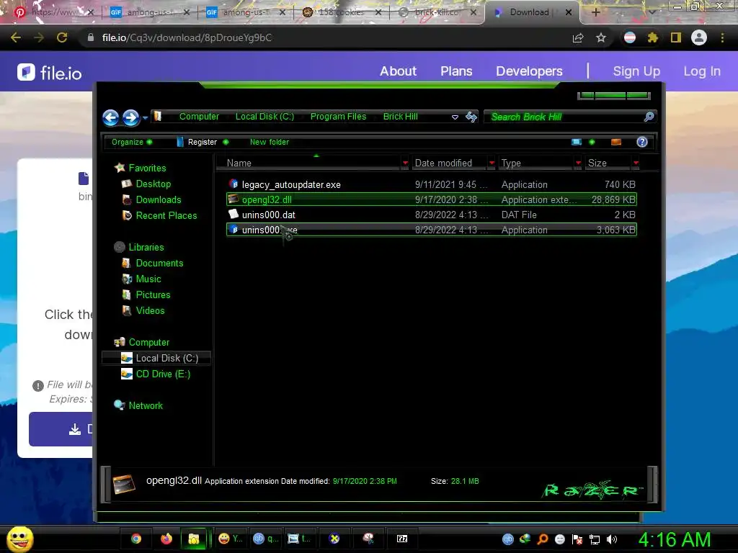Image resolution: width=738 pixels, height=553 pixels.
Task: Select Local Disk (C:) in navigation pane
Action: [x=156, y=358]
